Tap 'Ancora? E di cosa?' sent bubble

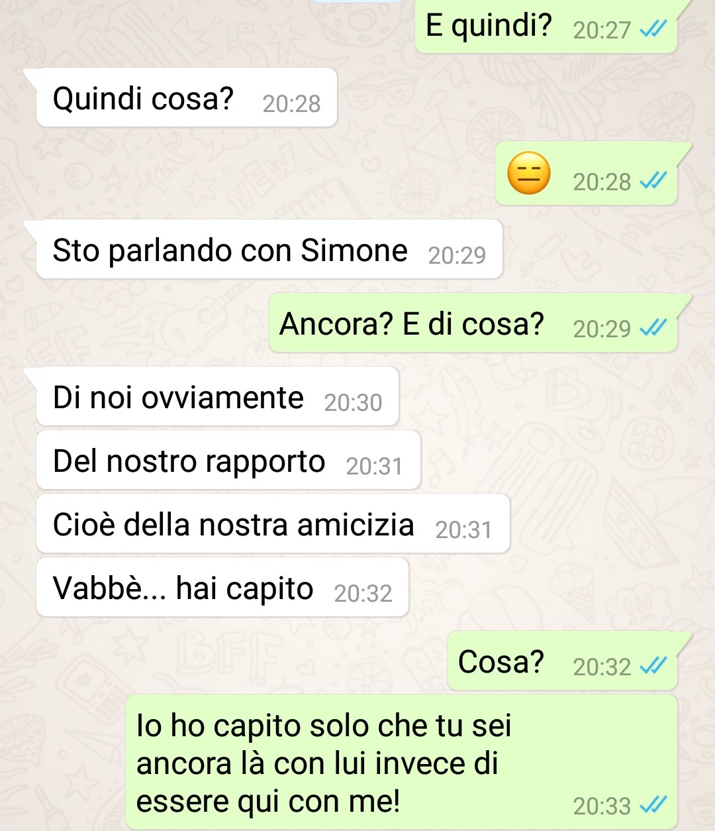point(473,323)
